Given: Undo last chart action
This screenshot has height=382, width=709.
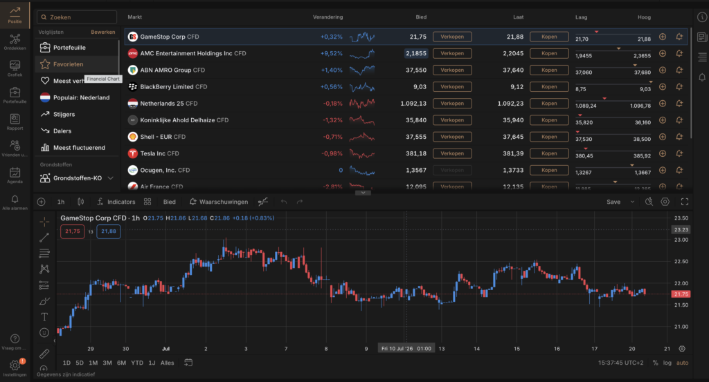Looking at the screenshot, I should click(x=283, y=202).
